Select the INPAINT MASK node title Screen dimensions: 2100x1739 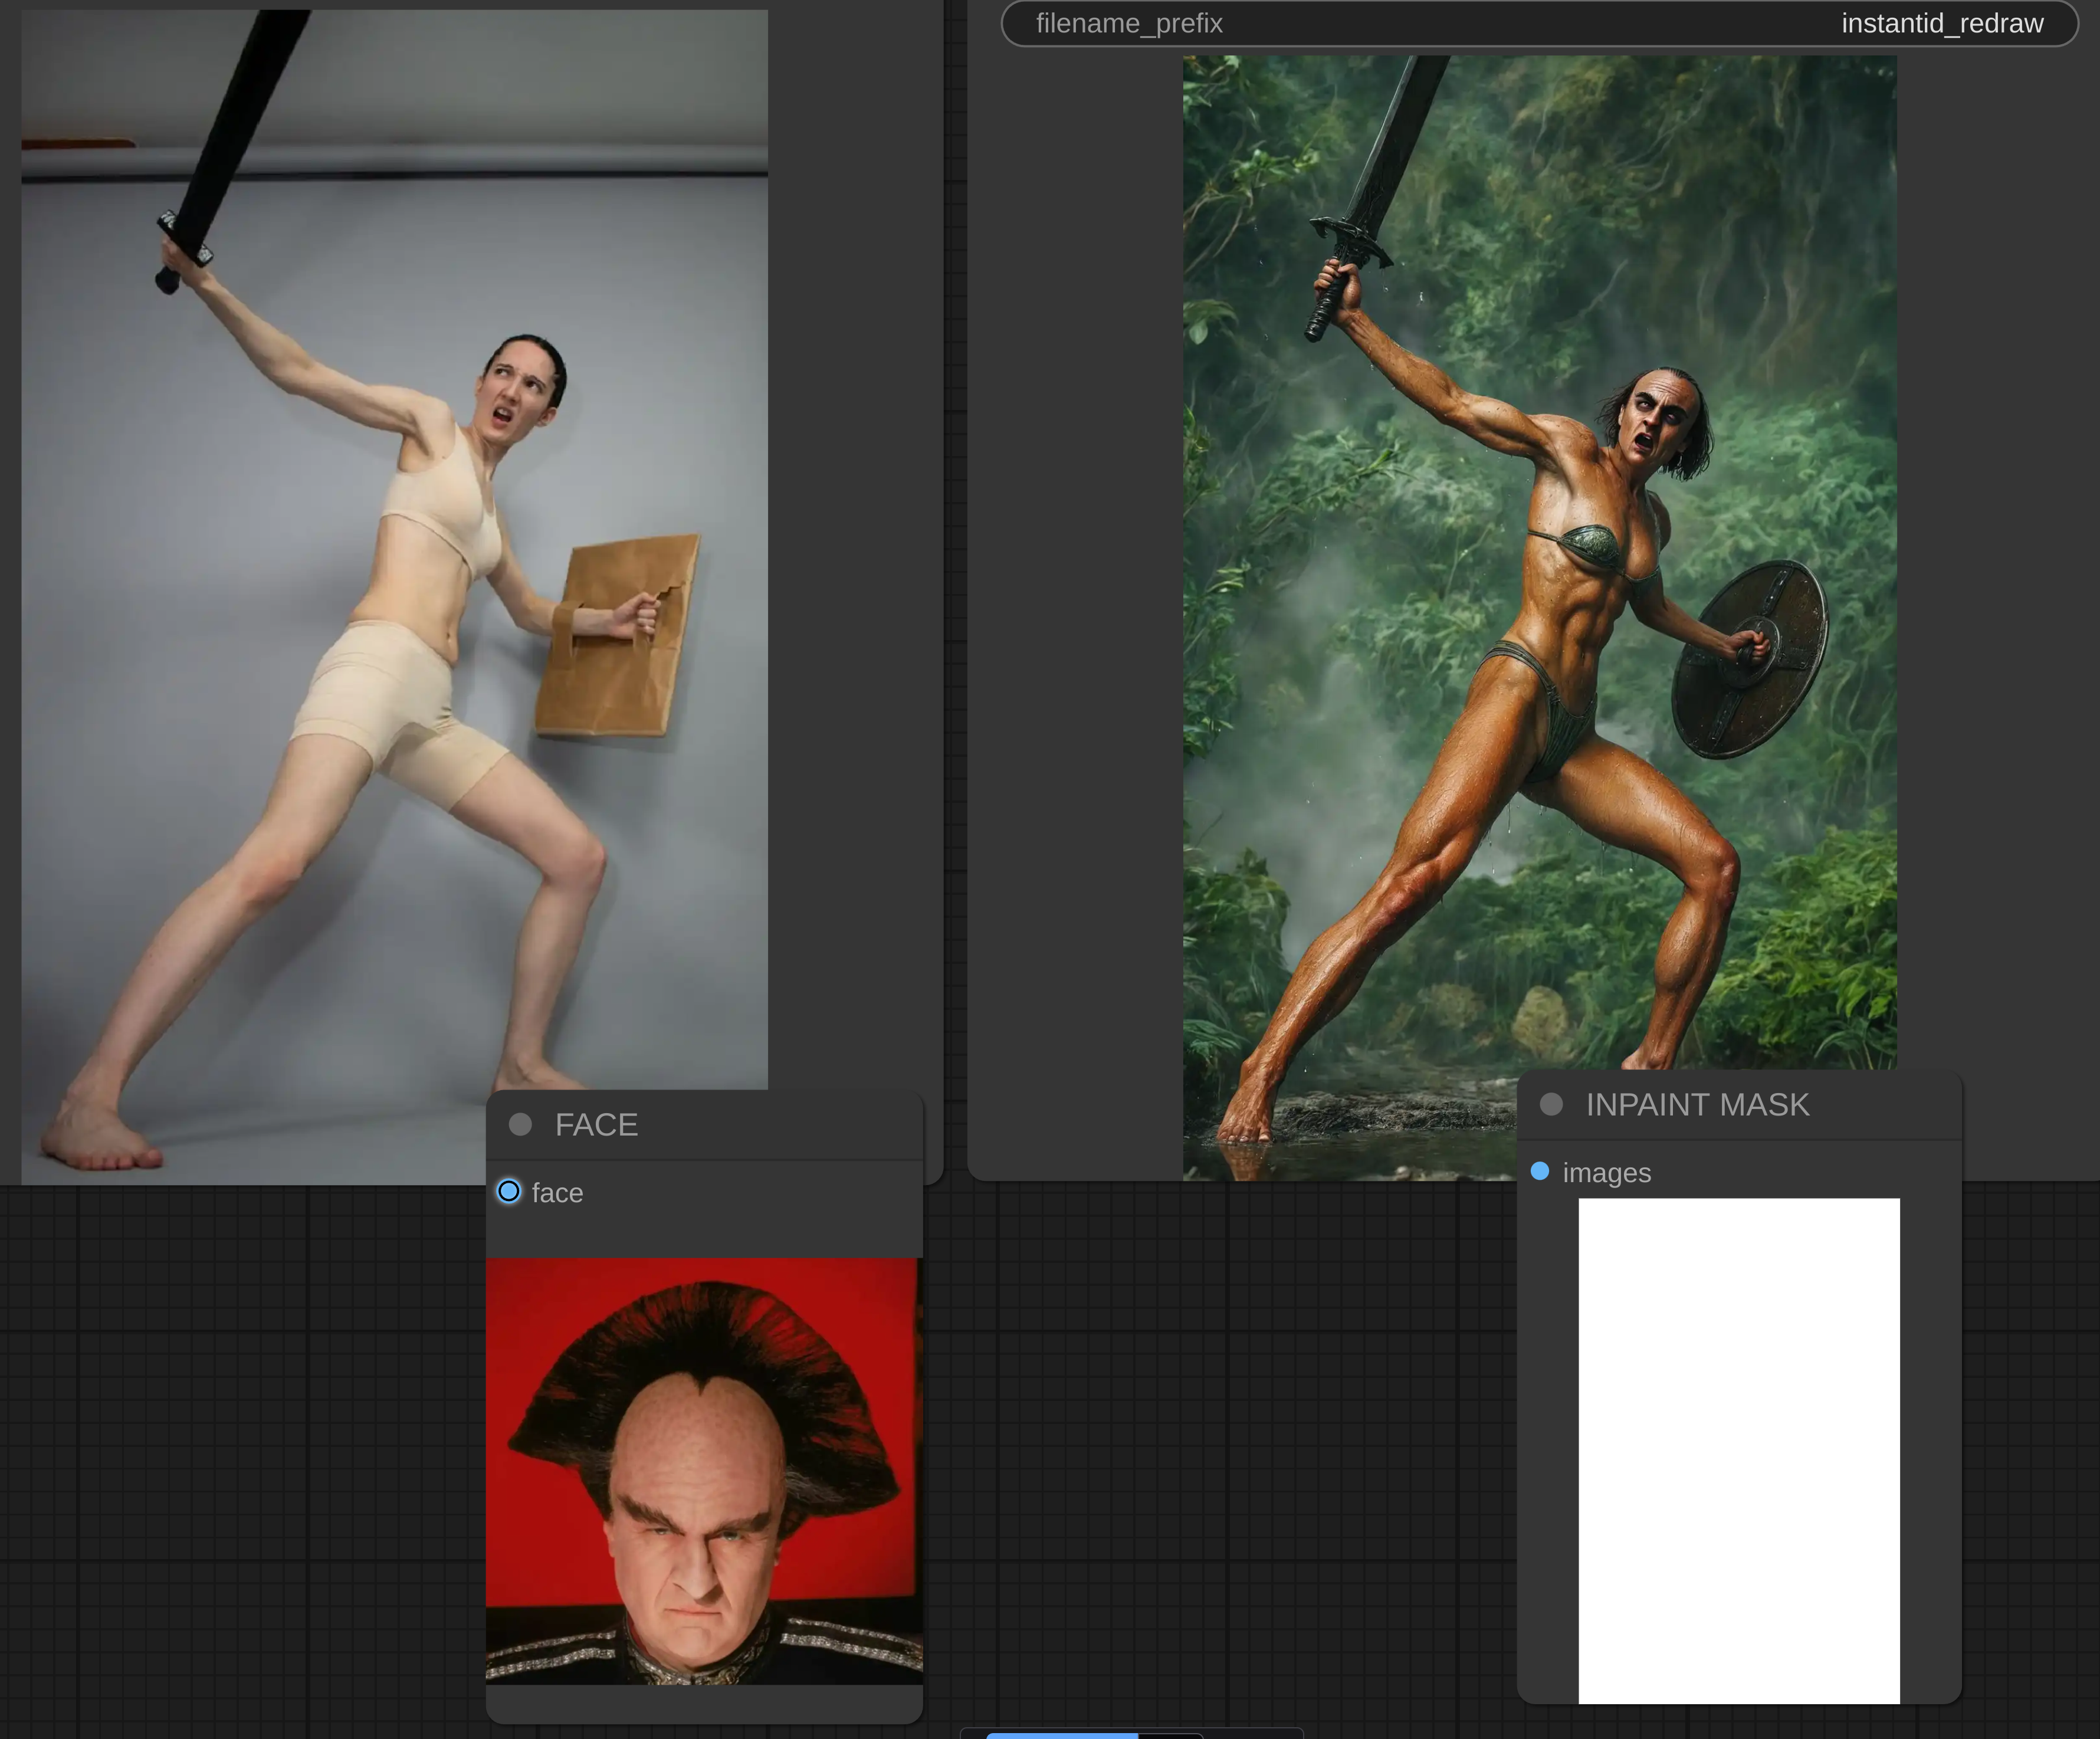pyautogui.click(x=1697, y=1104)
